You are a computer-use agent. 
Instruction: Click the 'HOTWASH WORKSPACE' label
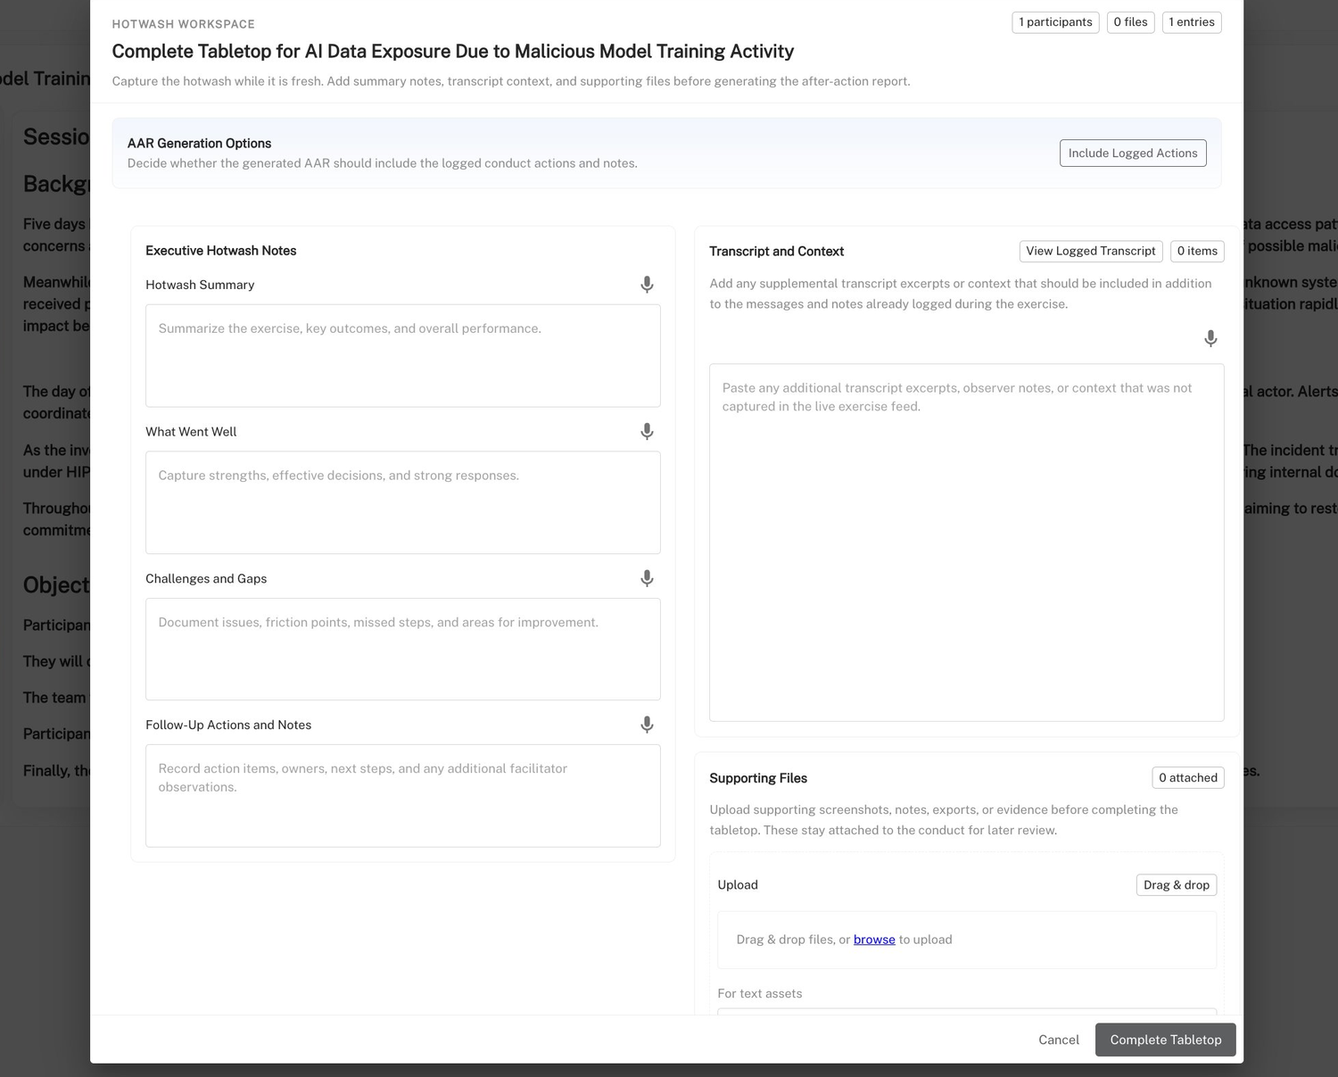(184, 24)
